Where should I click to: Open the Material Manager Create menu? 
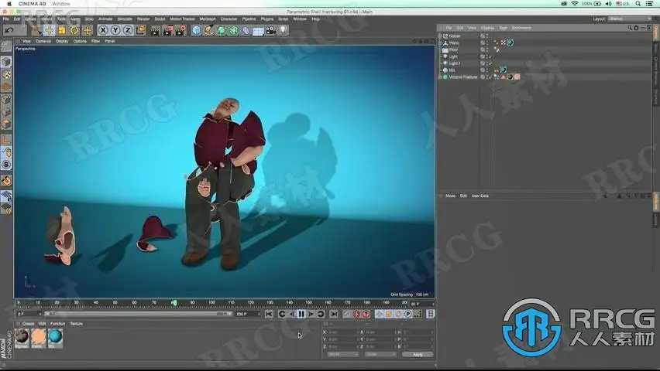(x=28, y=324)
